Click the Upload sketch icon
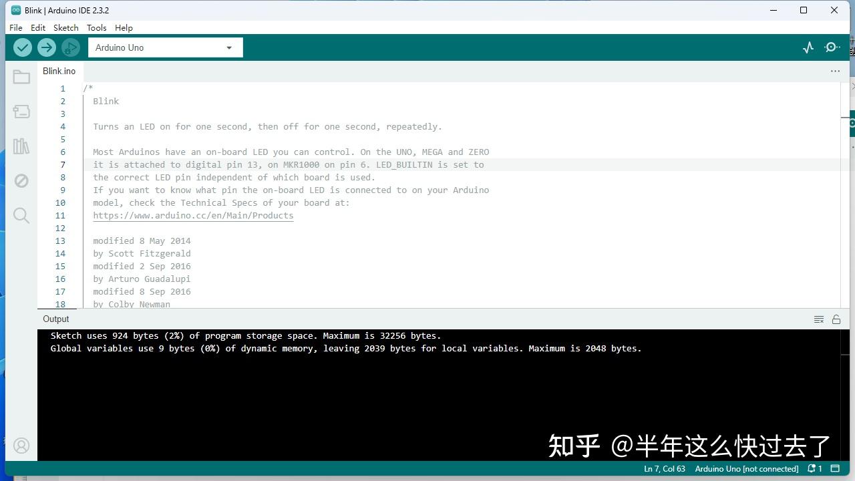Image resolution: width=855 pixels, height=481 pixels. [46, 47]
